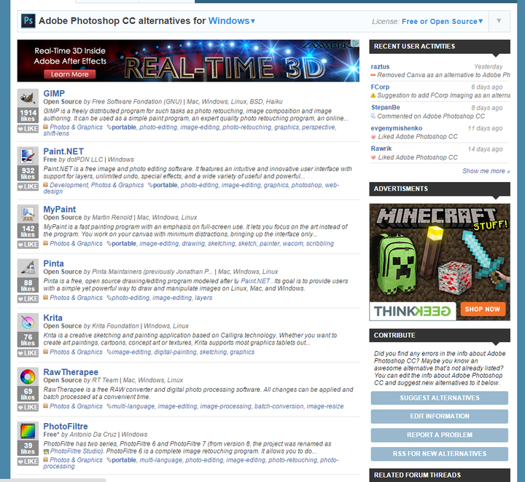The image size is (525, 482).
Task: Click RSS FOR NEW ALTERNATIVES button
Action: 439,454
